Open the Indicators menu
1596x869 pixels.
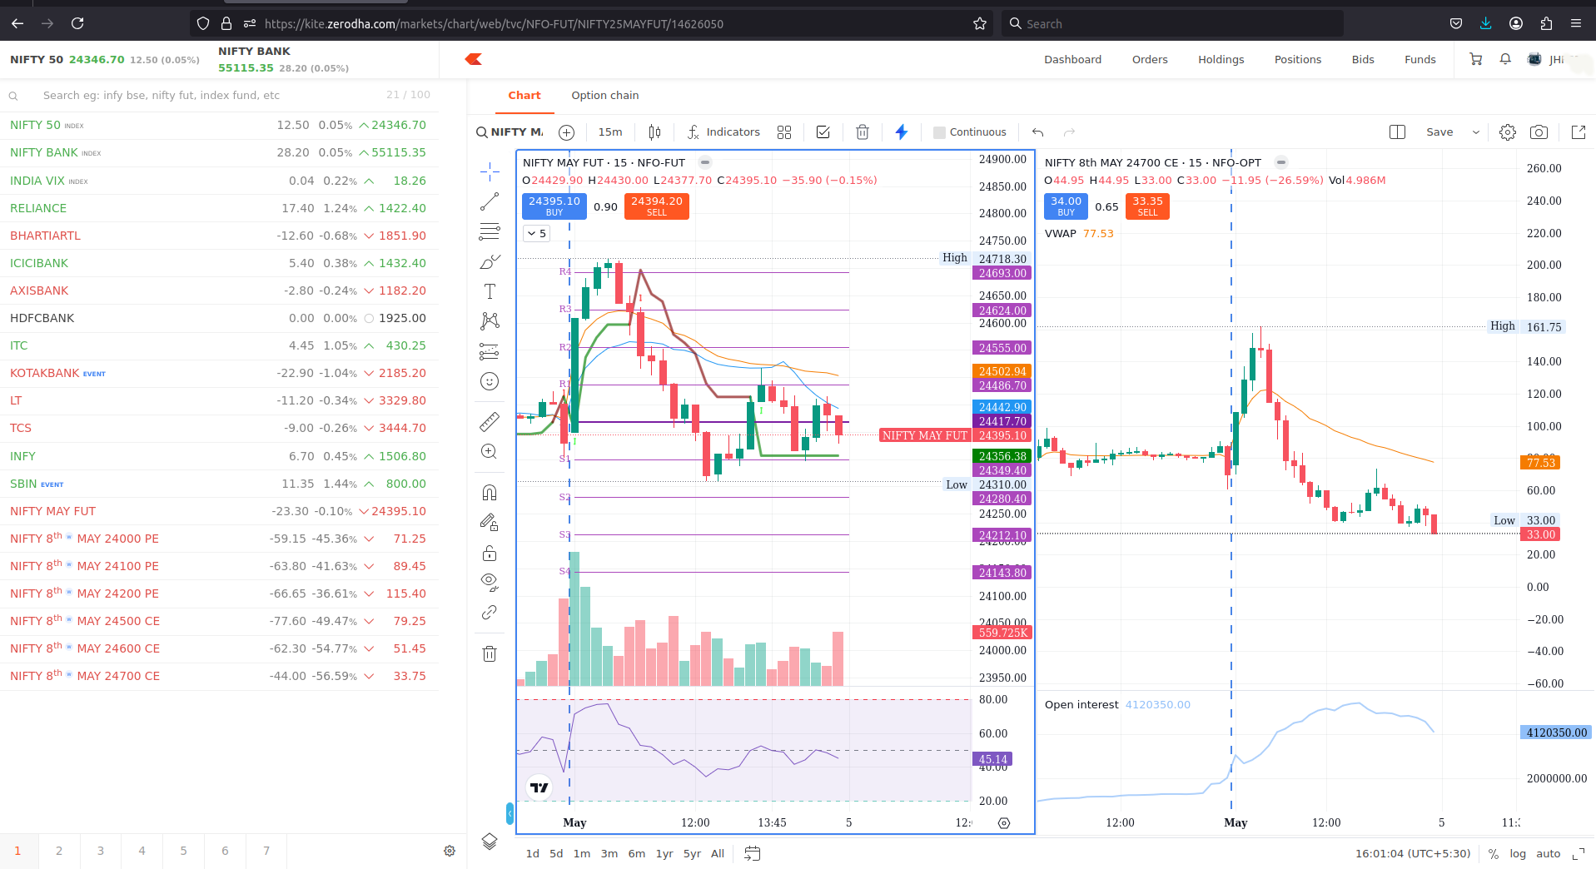click(723, 132)
